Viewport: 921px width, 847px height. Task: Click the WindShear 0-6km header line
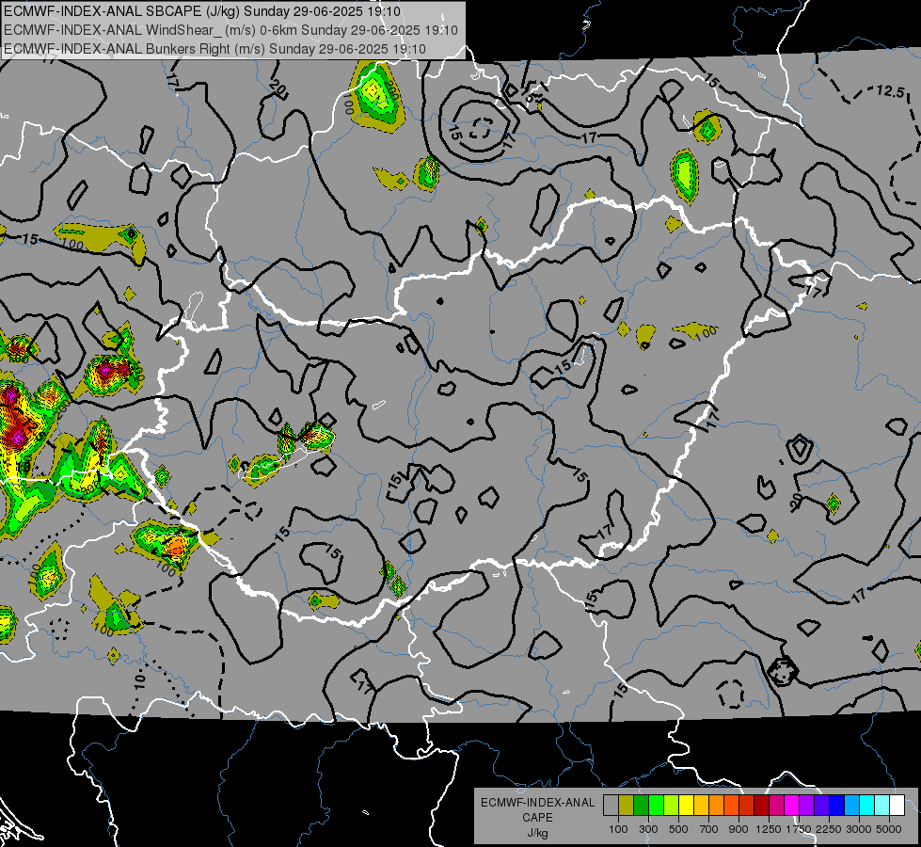coord(230,30)
